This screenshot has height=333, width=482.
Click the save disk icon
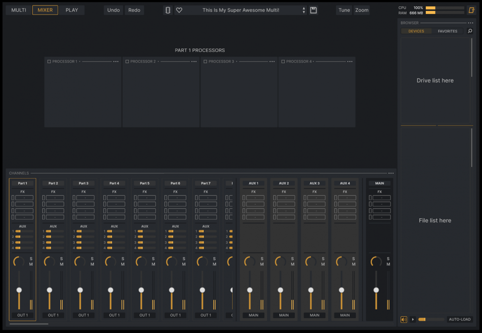[x=314, y=10]
